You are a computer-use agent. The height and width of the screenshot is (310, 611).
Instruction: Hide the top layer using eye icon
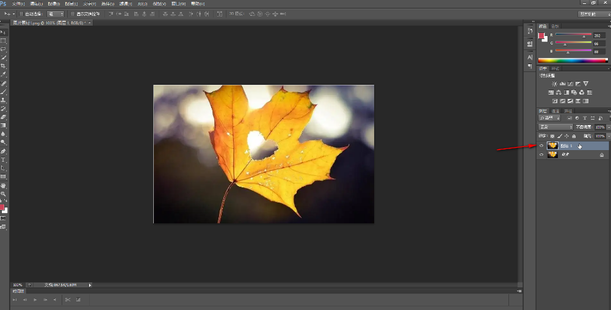[541, 146]
